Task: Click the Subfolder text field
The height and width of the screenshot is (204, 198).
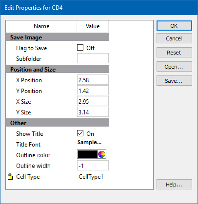Action: click(x=93, y=58)
